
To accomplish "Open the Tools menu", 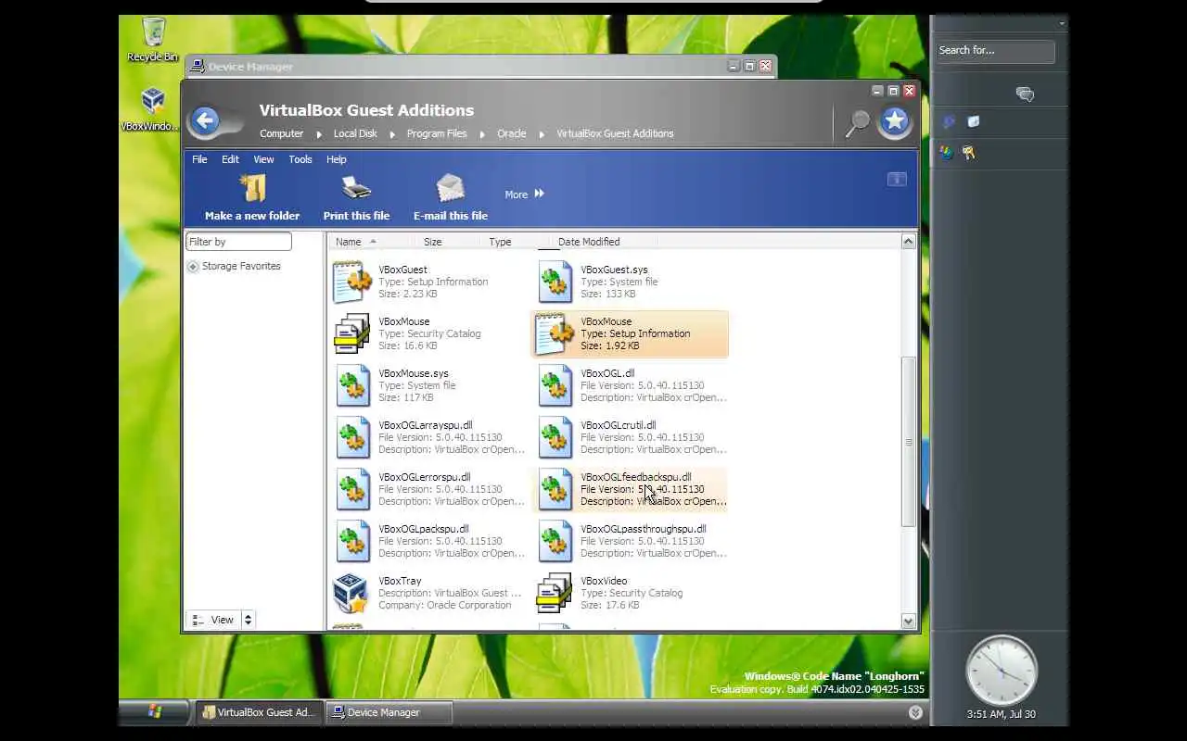I will (300, 159).
